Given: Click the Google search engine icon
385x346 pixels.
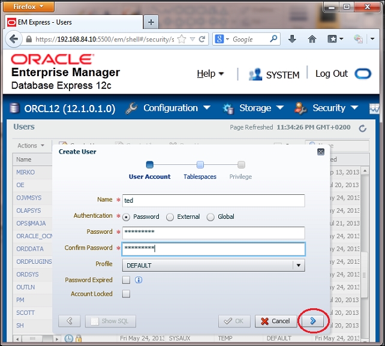Looking at the screenshot, I should [x=219, y=39].
